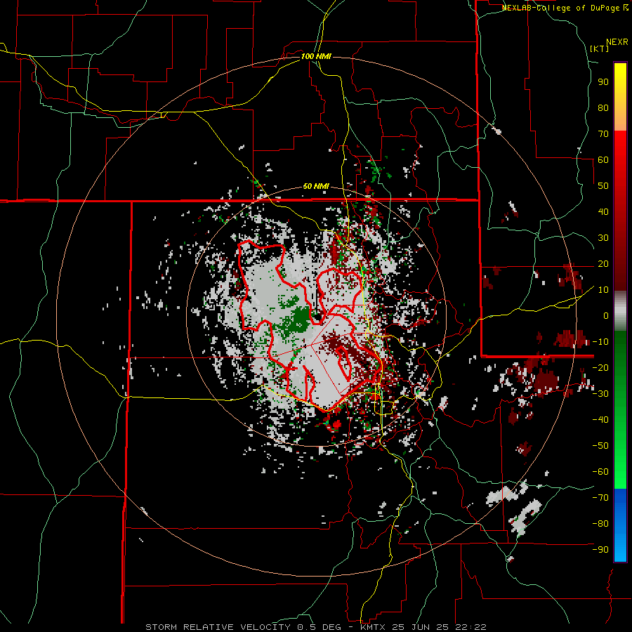Click the NEXR label above color scale

click(x=617, y=42)
